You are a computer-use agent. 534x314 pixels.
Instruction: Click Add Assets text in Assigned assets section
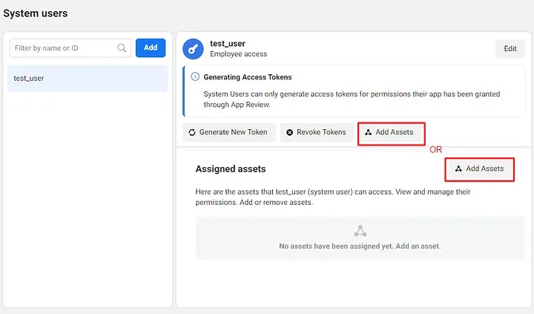(484, 169)
